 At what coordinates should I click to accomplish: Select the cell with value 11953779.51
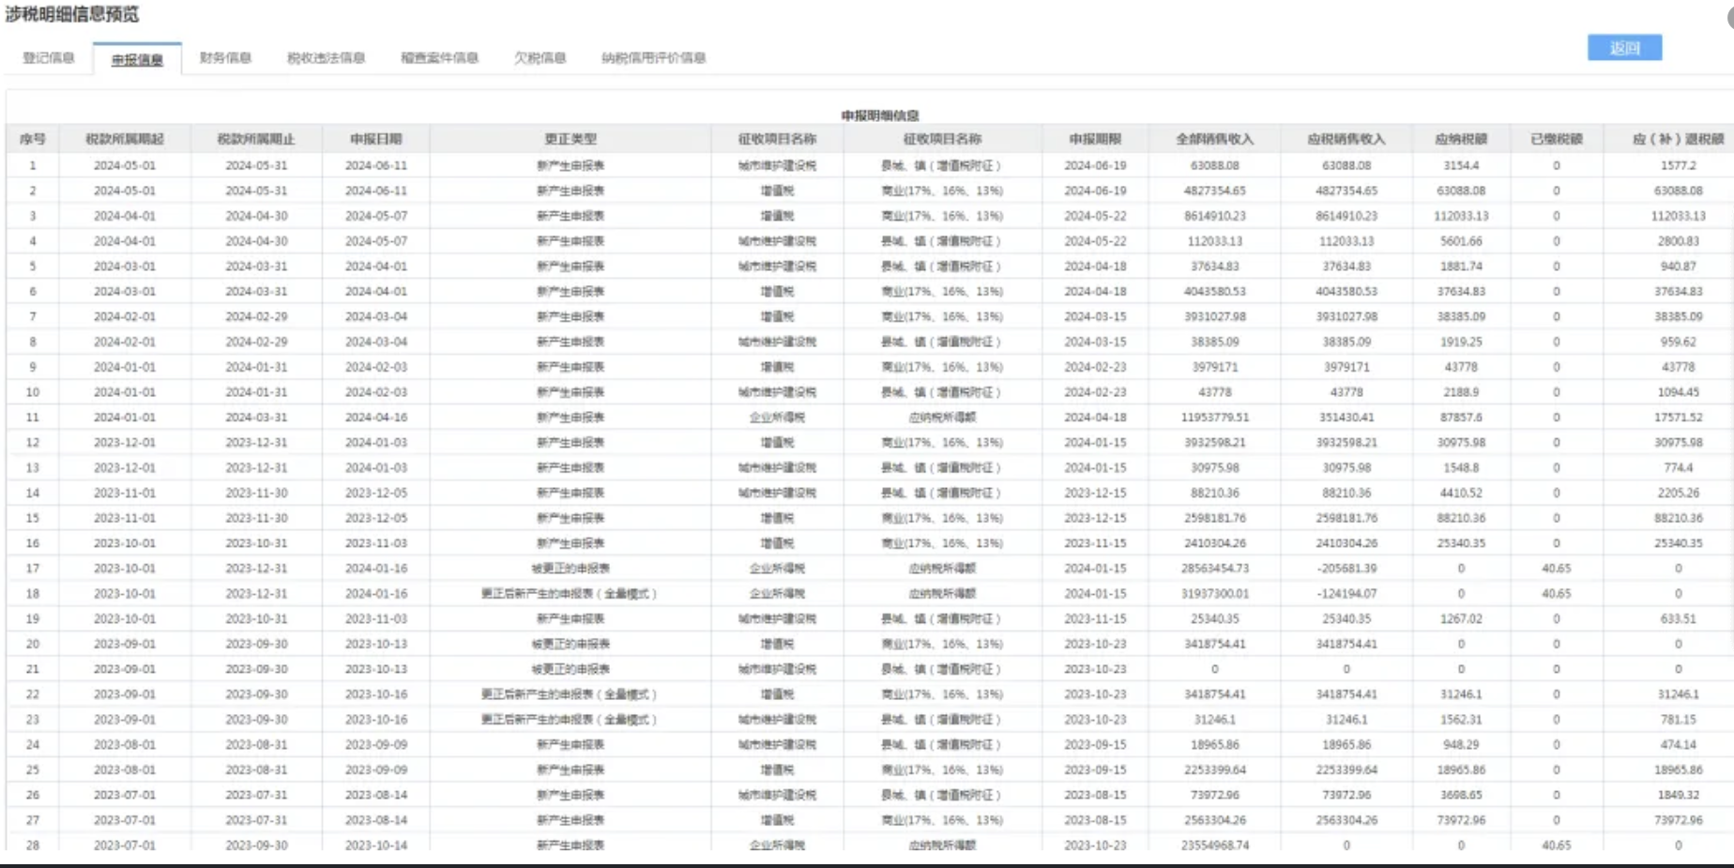1214,418
